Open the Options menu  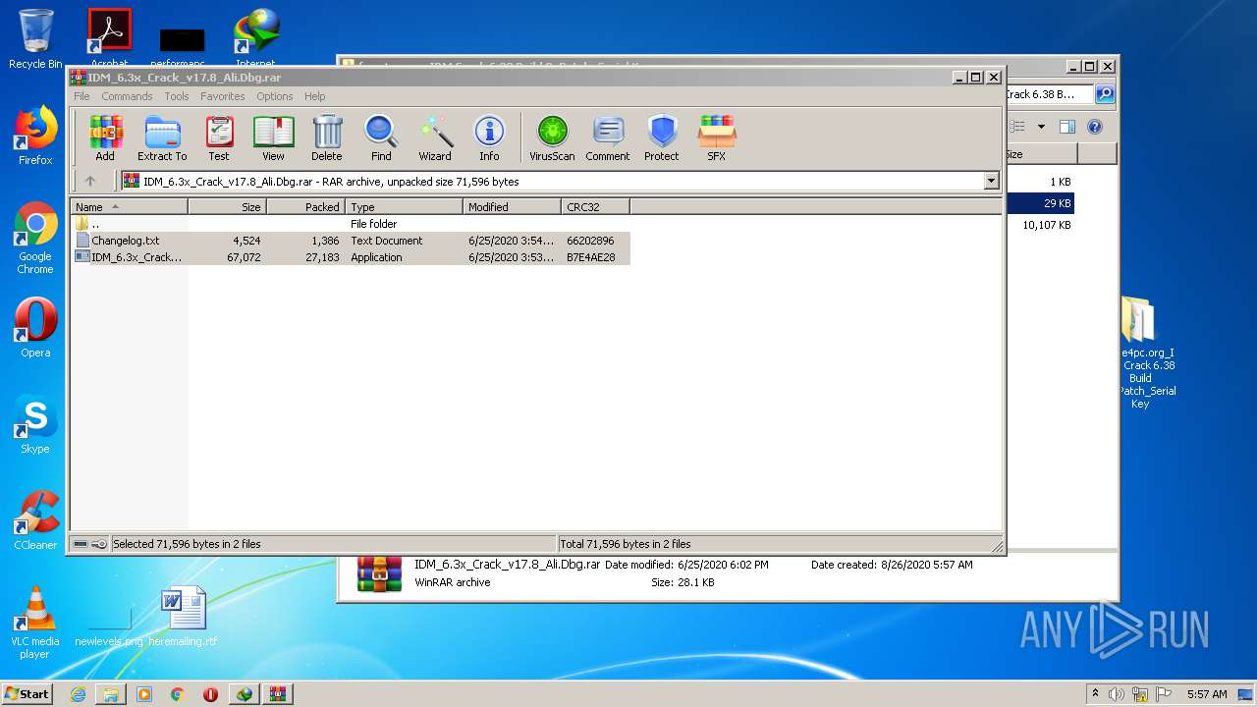click(x=275, y=96)
